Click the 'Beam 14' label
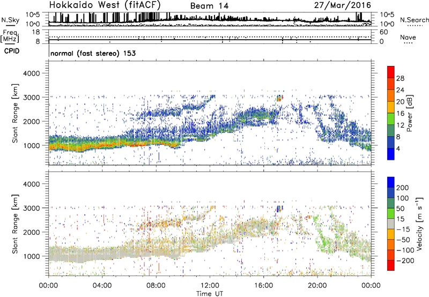The image size is (429, 297). pyautogui.click(x=209, y=6)
